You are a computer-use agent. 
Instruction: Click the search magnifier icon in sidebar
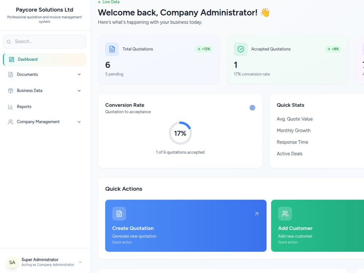(x=9, y=42)
